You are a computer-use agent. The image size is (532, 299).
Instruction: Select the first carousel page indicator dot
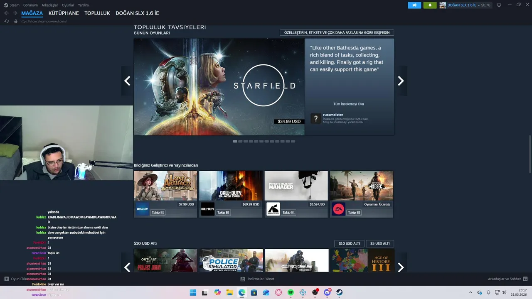(235, 141)
